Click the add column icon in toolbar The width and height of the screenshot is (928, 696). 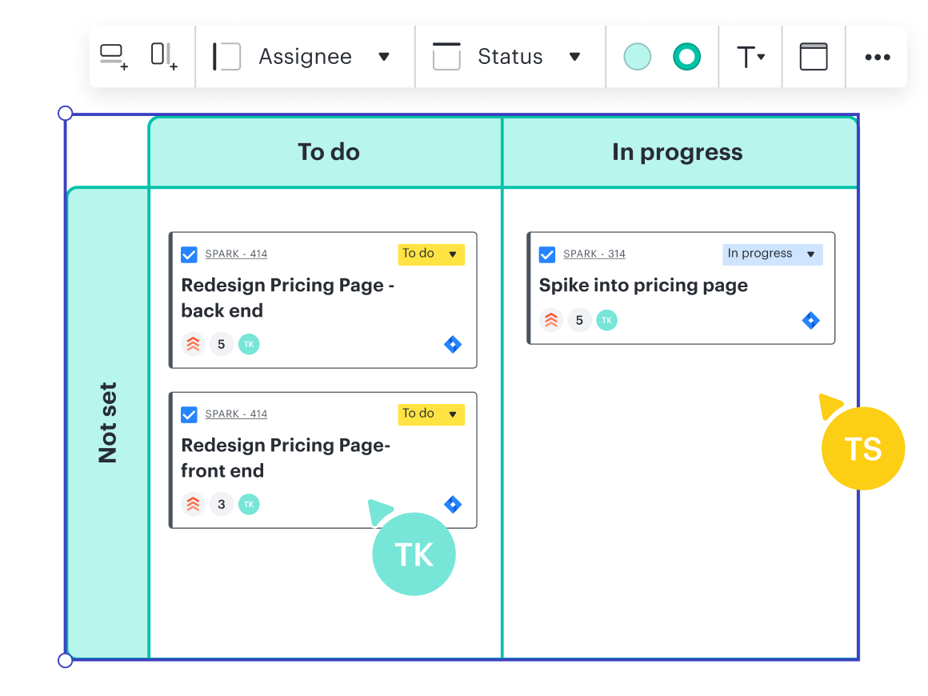pyautogui.click(x=163, y=57)
